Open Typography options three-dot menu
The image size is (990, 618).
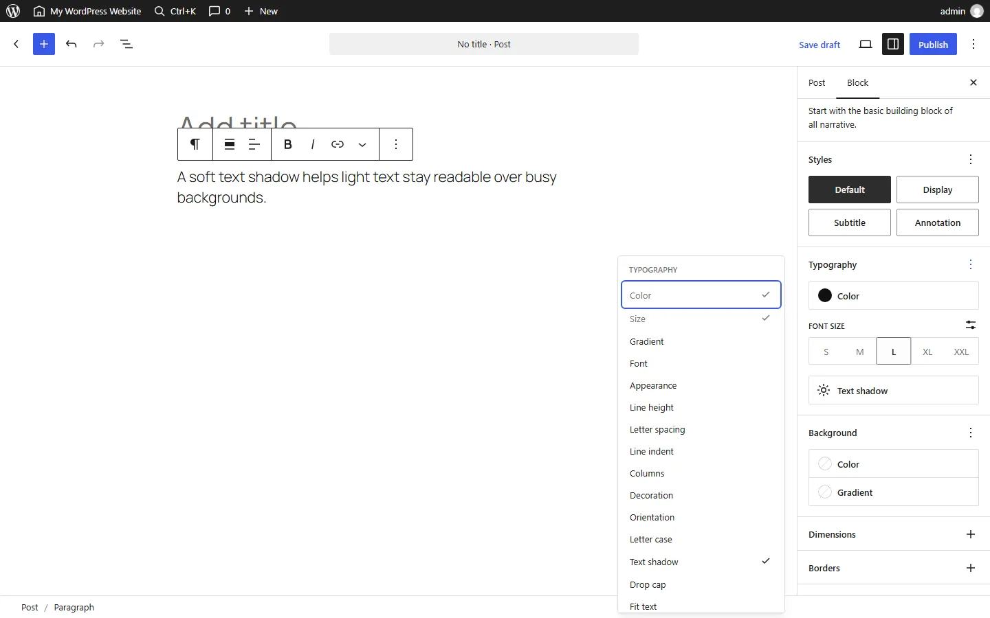(x=971, y=264)
